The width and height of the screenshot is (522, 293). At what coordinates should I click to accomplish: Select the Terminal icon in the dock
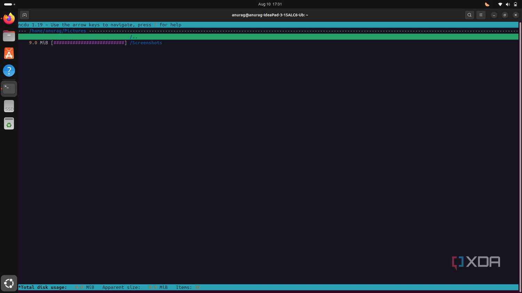(x=9, y=88)
